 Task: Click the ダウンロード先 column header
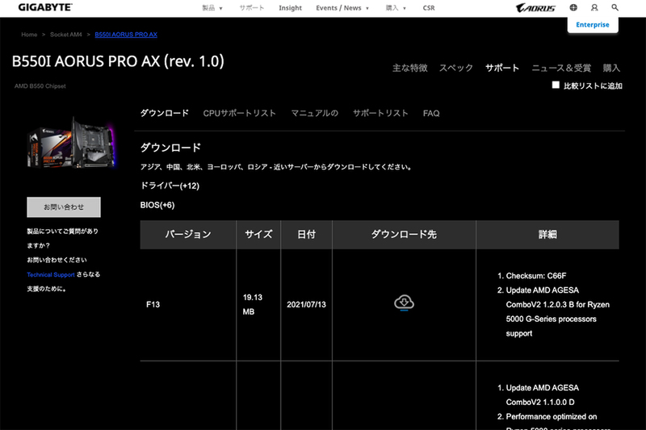(x=404, y=235)
